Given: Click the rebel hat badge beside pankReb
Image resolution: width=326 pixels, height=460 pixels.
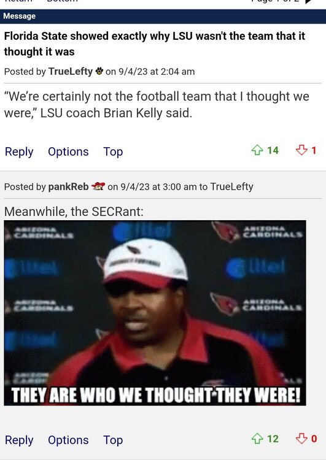Looking at the screenshot, I should tap(98, 186).
